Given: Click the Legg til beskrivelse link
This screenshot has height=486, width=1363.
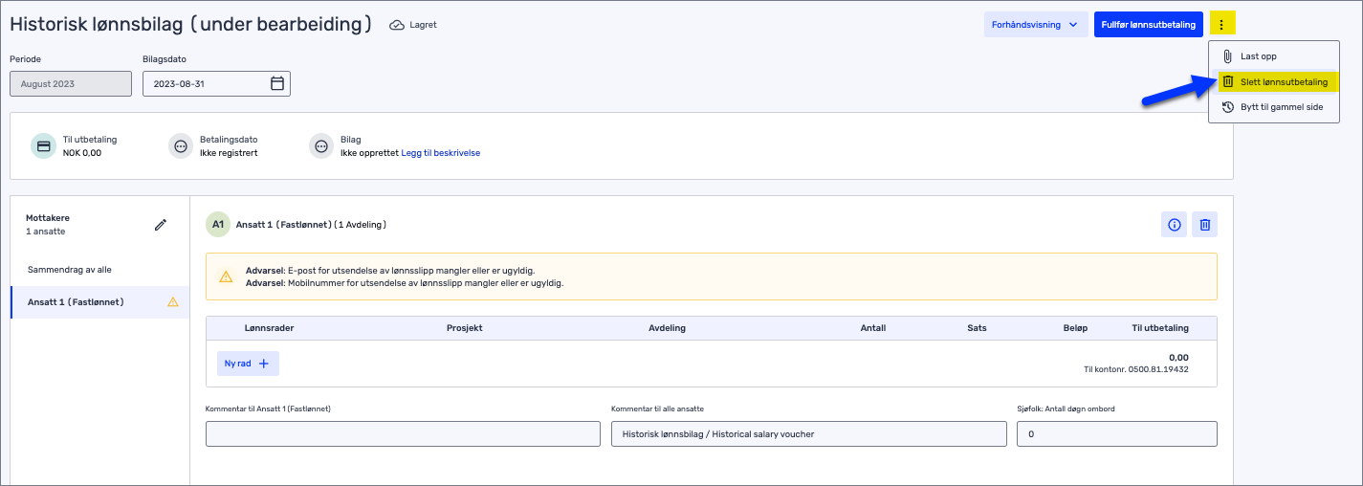Looking at the screenshot, I should tap(440, 153).
